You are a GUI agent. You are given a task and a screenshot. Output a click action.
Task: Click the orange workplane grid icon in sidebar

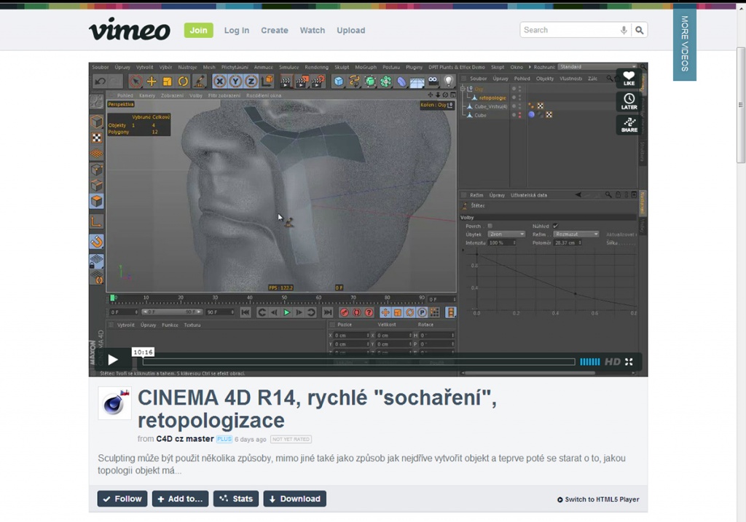tap(97, 154)
